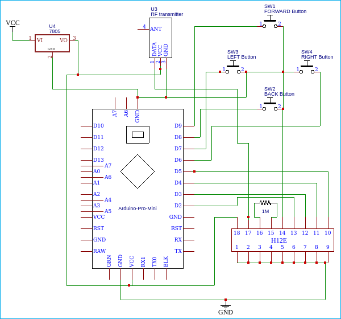Click the SW1 FORWARD Button switch symbol

[x=270, y=22]
